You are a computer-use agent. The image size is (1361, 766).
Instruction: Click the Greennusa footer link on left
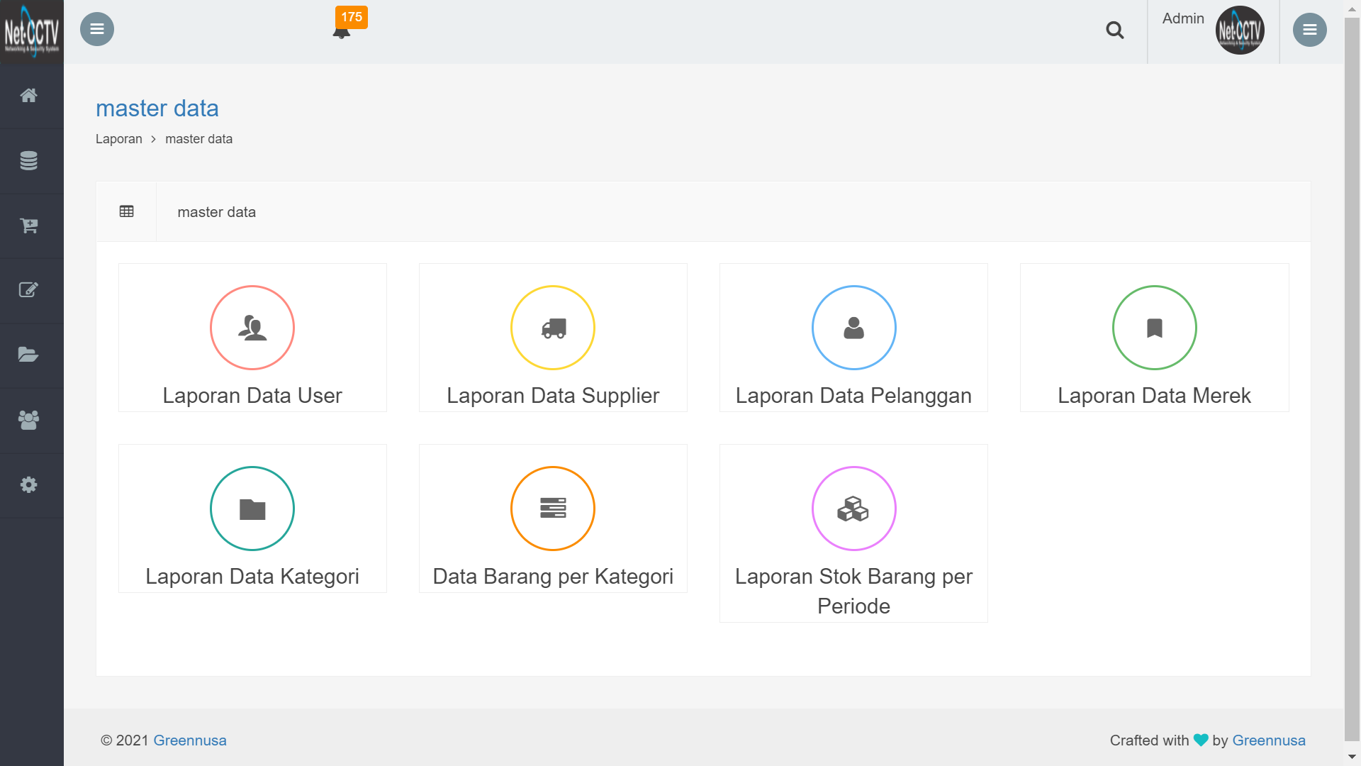coord(190,740)
